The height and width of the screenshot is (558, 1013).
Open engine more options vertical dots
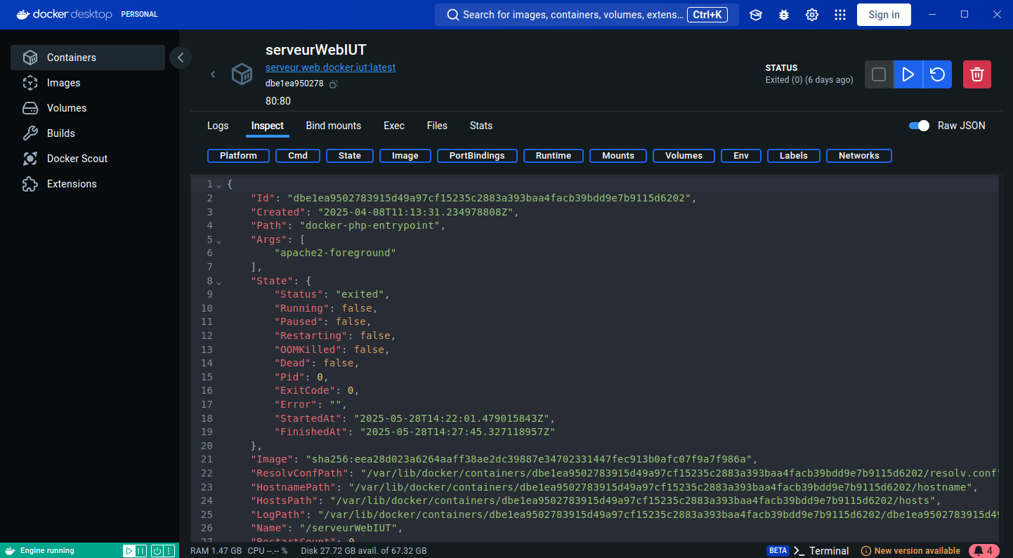(x=169, y=551)
